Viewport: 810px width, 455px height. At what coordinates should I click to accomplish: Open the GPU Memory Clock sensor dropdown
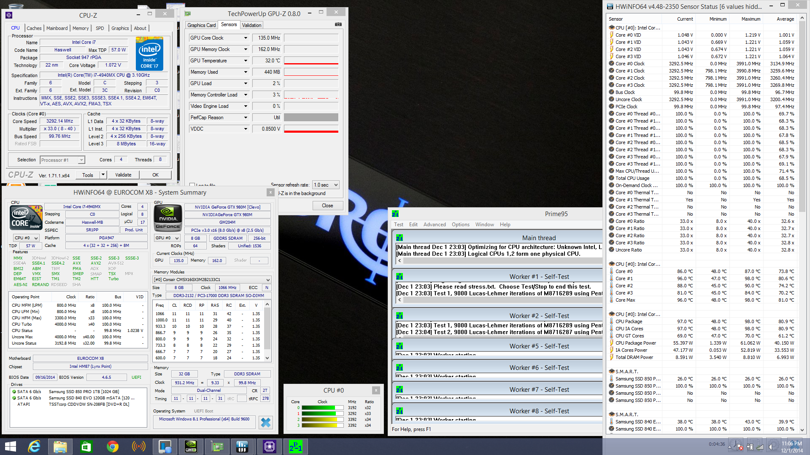(246, 49)
